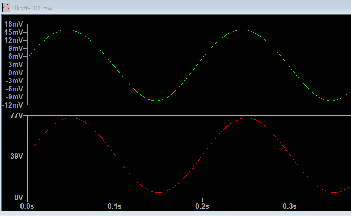Click the 15mV axis label
Screen dimensions: 351x217
[14, 32]
